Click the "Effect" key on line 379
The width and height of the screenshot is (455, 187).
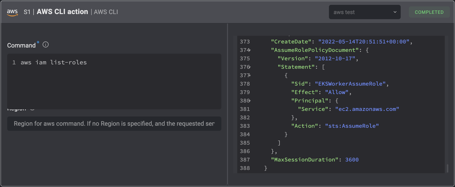(x=305, y=92)
